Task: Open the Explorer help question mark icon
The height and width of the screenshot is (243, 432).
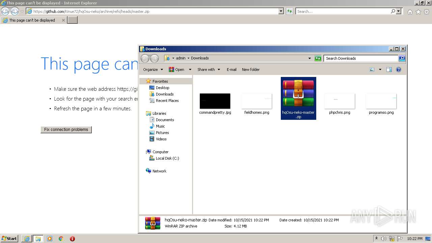Action: click(399, 70)
